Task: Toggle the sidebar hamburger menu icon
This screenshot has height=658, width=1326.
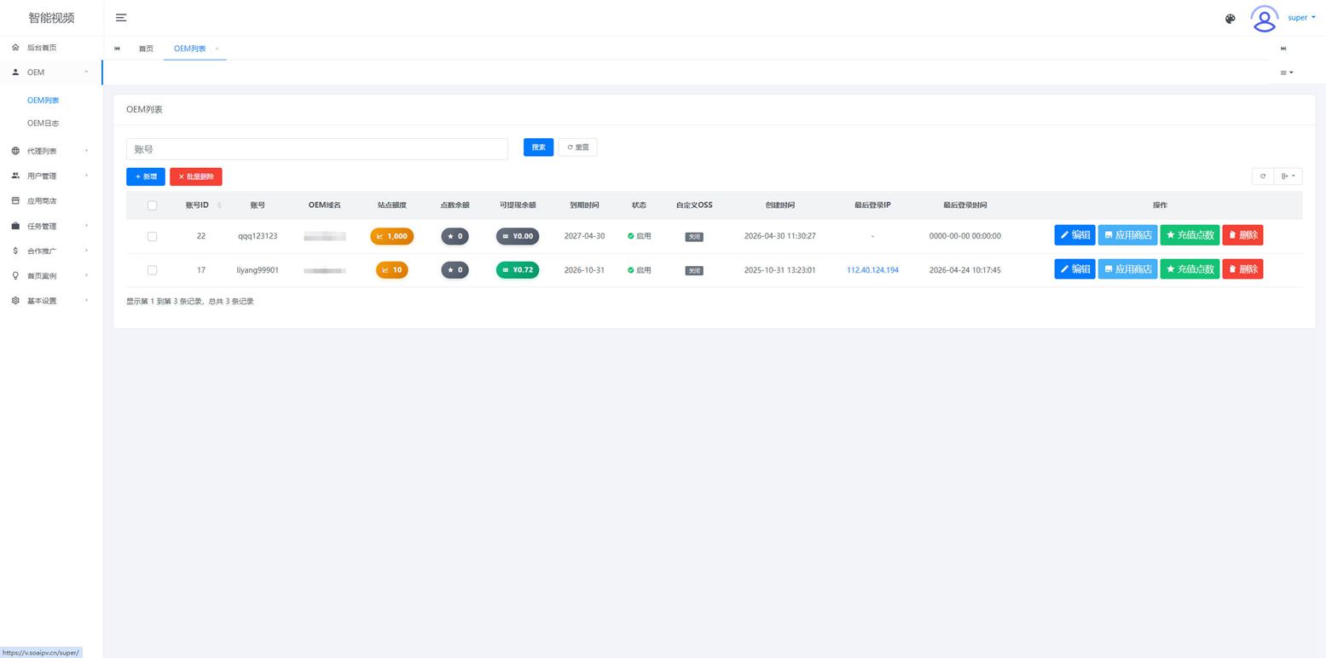Action: click(121, 18)
